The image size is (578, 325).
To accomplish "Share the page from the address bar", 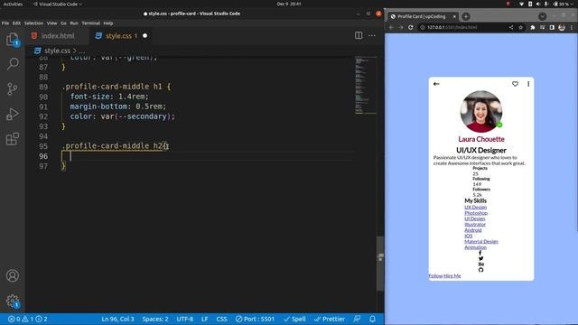I will point(511,27).
